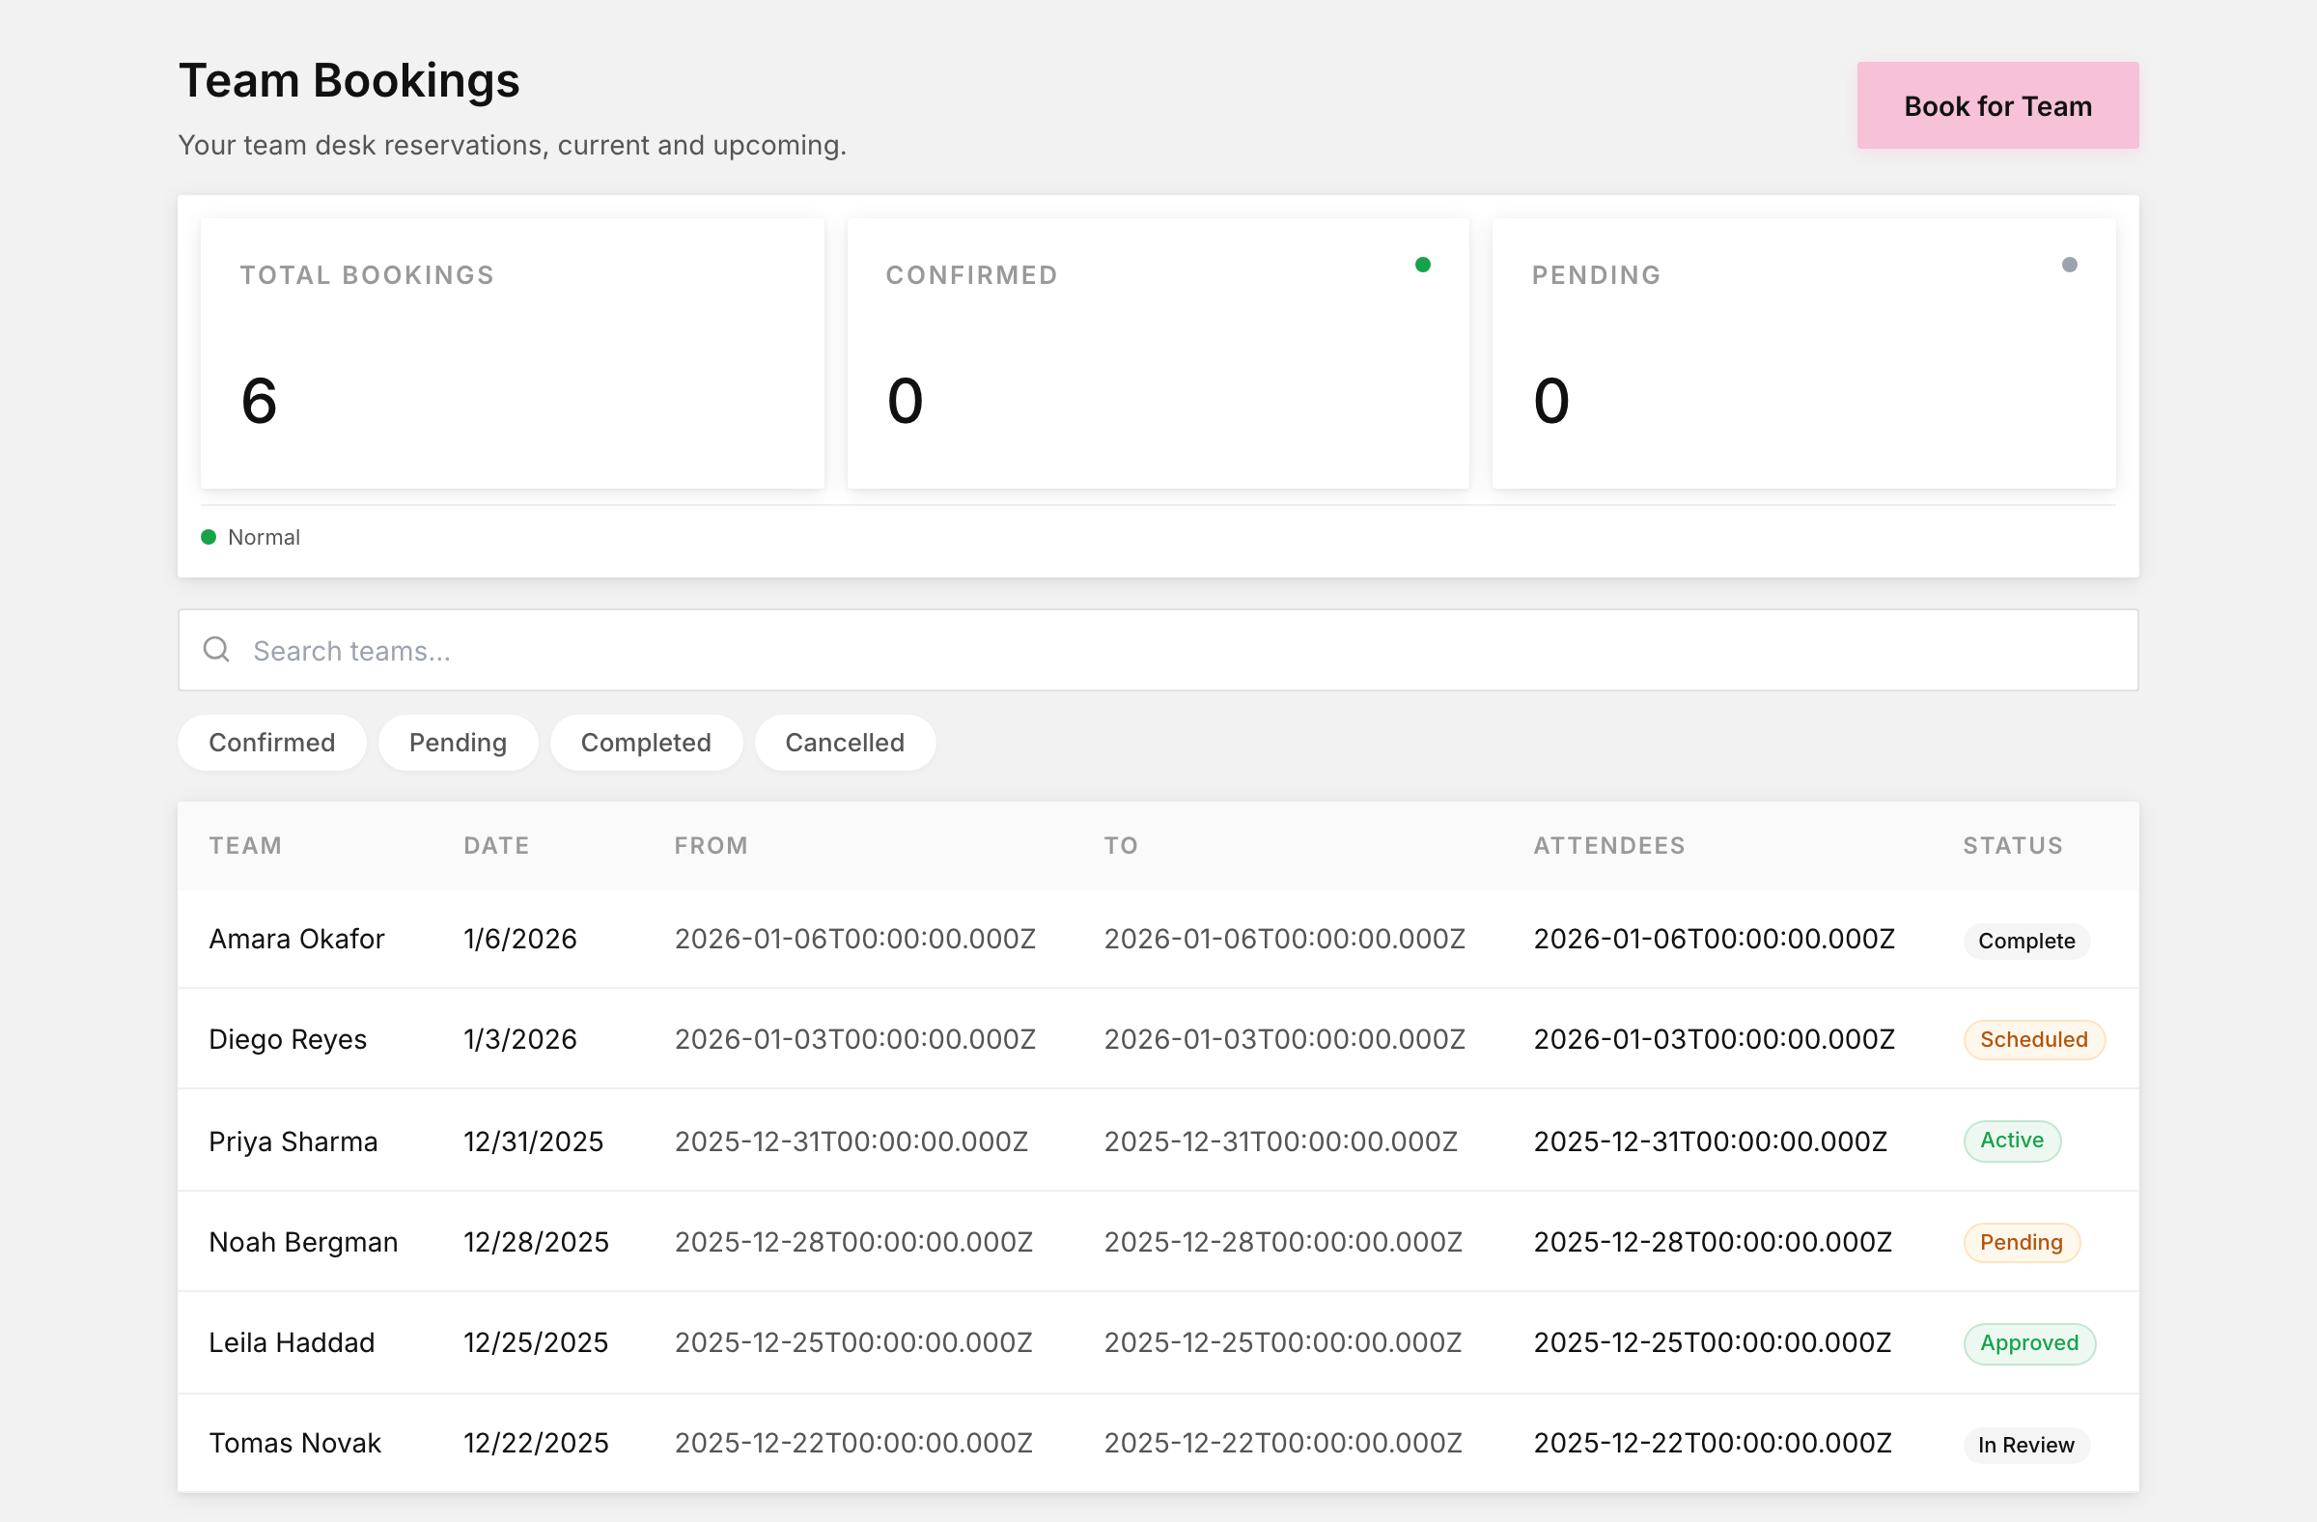Click the Scheduled status badge
2317x1522 pixels.
(x=2034, y=1039)
